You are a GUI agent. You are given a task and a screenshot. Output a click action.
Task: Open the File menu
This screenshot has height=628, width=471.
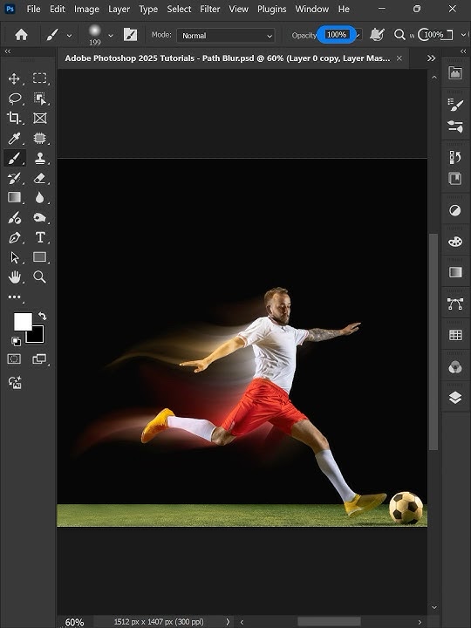[34, 9]
